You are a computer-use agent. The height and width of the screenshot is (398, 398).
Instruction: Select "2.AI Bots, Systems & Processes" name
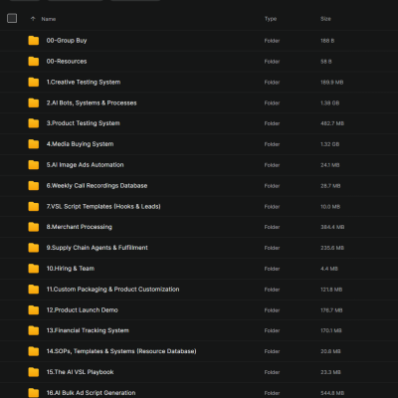click(x=92, y=102)
